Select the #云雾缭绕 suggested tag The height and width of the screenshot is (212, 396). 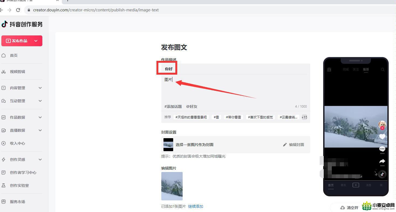click(288, 117)
